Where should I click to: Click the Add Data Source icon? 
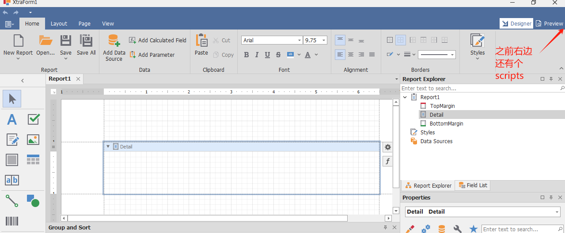pos(114,41)
